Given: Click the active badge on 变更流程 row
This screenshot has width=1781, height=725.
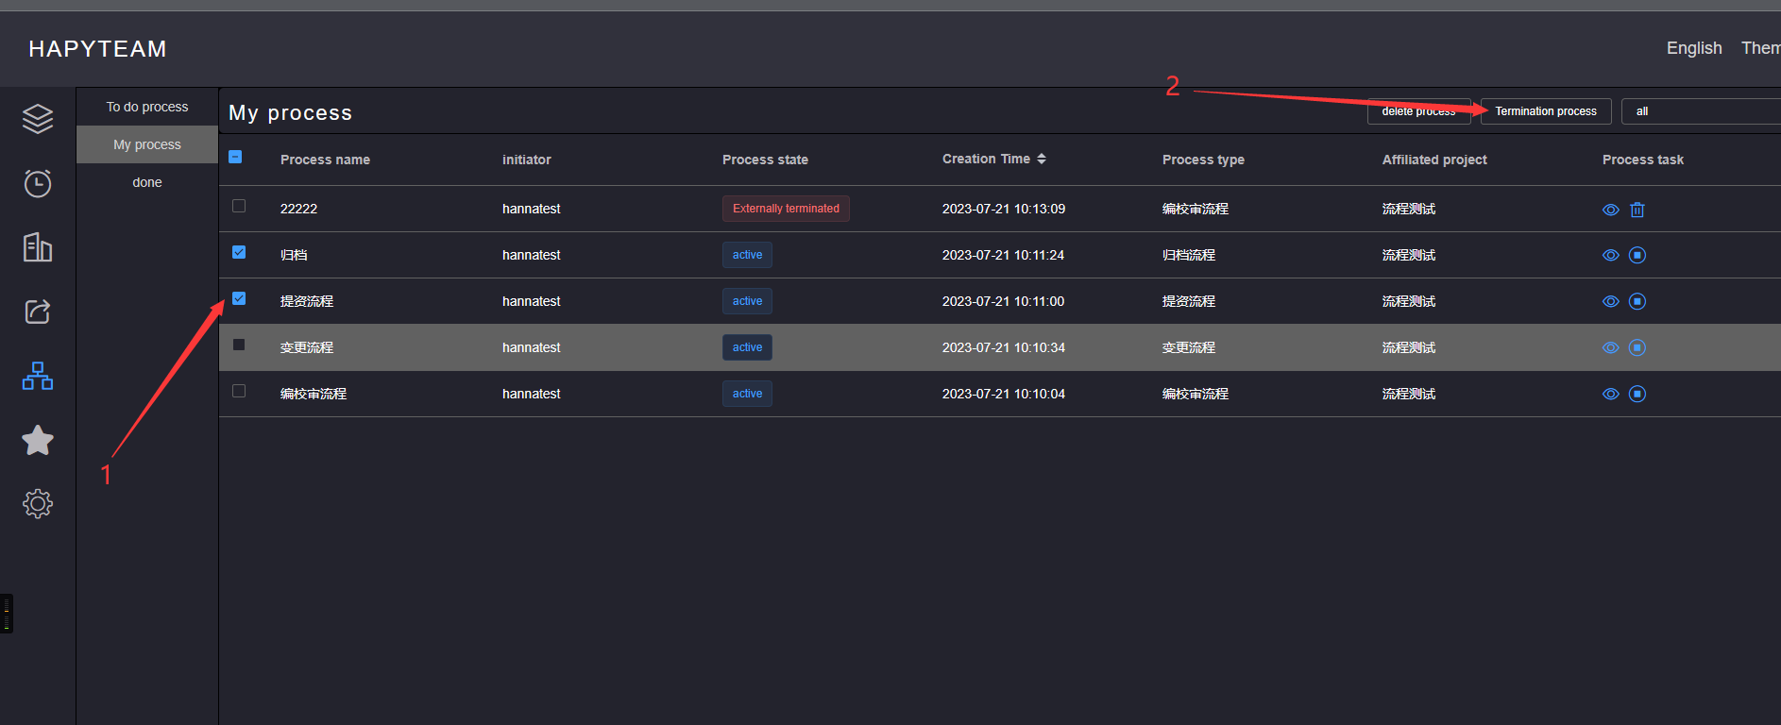Looking at the screenshot, I should [x=747, y=347].
